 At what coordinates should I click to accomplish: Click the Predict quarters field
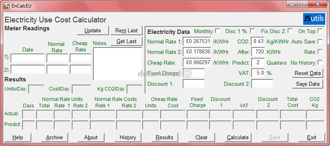coord(258,63)
